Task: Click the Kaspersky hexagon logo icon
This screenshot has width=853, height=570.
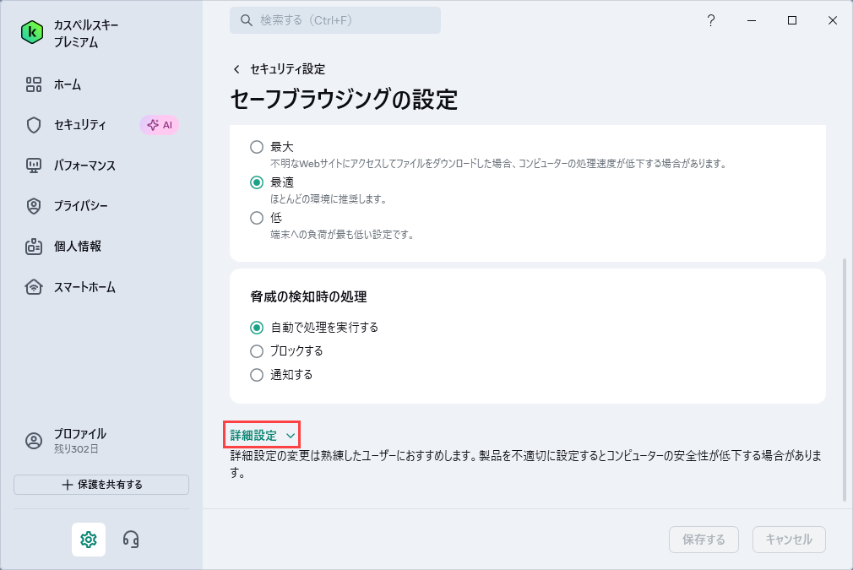Action: coord(32,33)
